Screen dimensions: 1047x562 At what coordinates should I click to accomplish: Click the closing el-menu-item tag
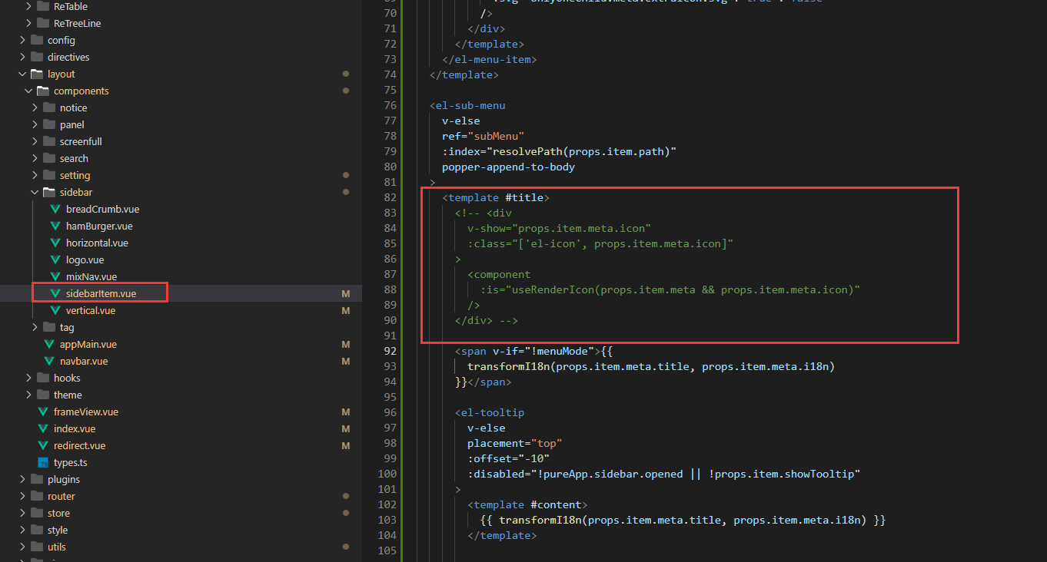click(490, 59)
